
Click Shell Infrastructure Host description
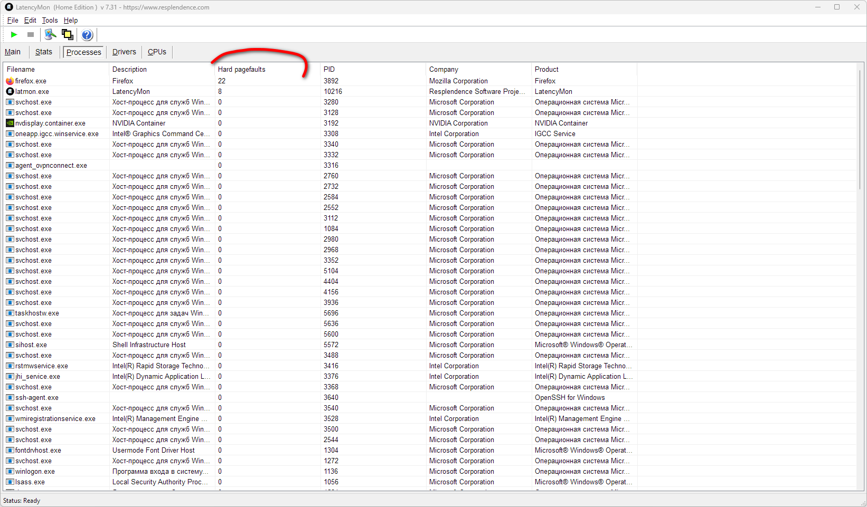point(149,345)
